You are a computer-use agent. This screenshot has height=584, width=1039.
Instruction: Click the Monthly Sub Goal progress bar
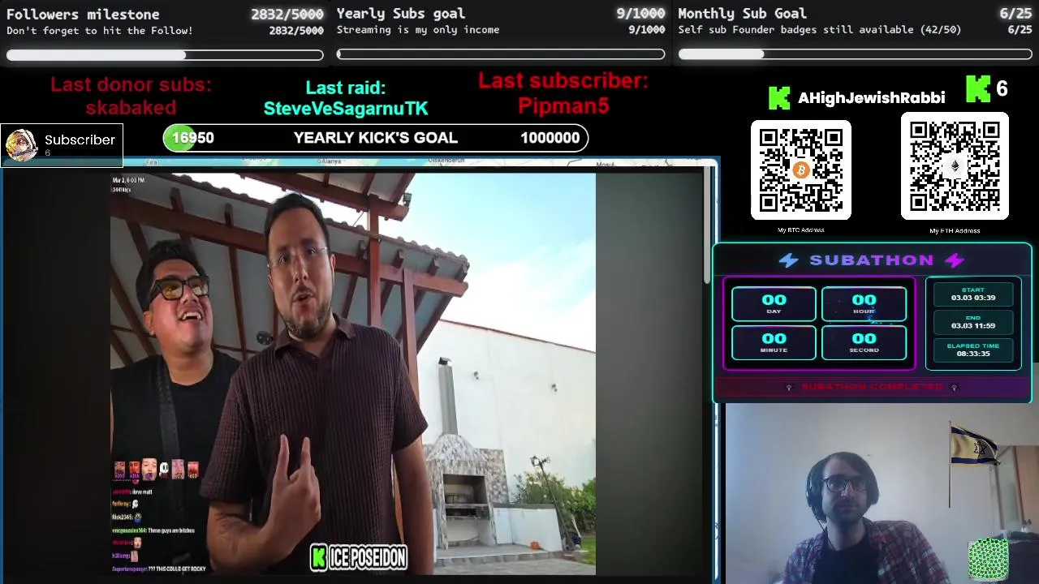coord(855,54)
